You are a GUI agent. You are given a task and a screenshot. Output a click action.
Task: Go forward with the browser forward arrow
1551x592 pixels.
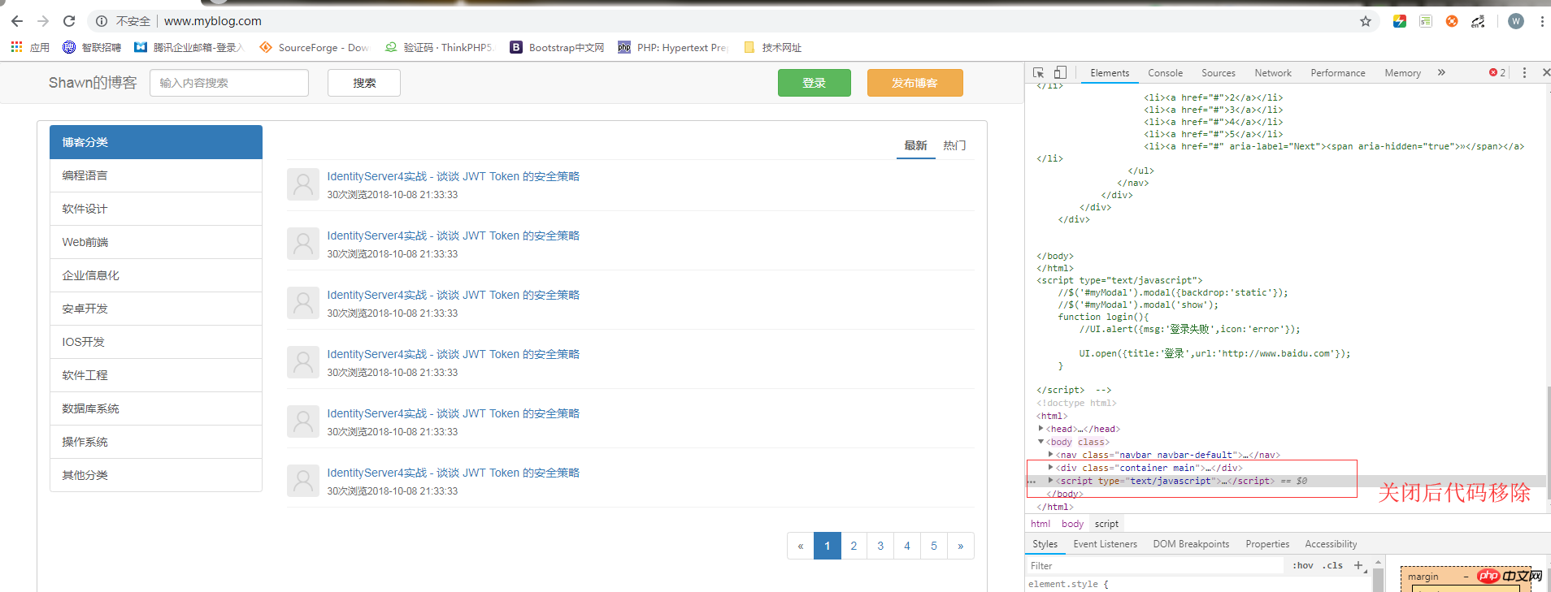point(43,21)
